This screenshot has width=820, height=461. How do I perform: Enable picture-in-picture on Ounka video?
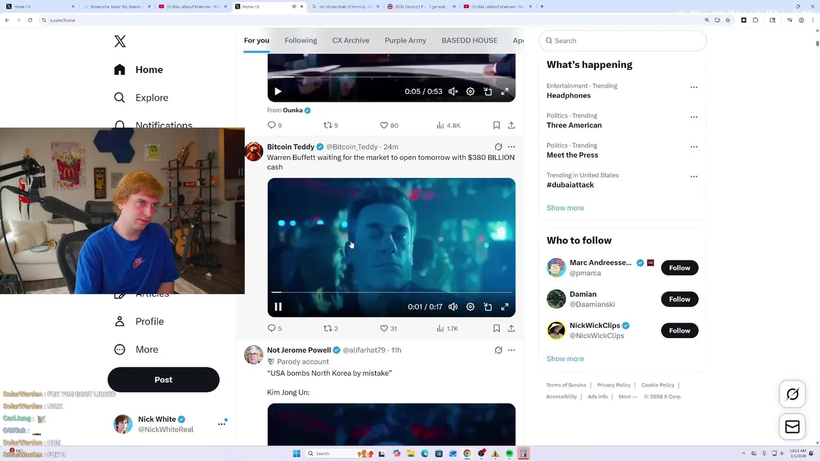click(488, 92)
